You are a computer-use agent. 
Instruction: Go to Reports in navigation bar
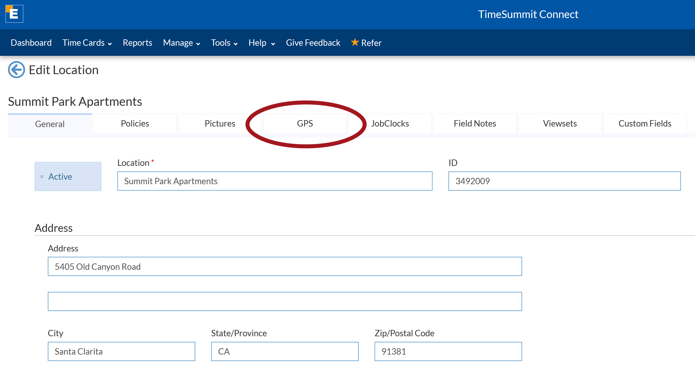[137, 43]
